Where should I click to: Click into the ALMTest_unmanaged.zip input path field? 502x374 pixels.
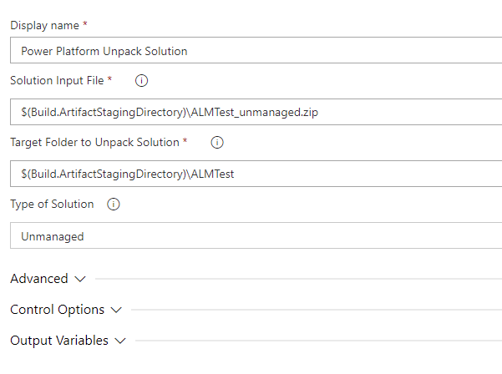256,112
